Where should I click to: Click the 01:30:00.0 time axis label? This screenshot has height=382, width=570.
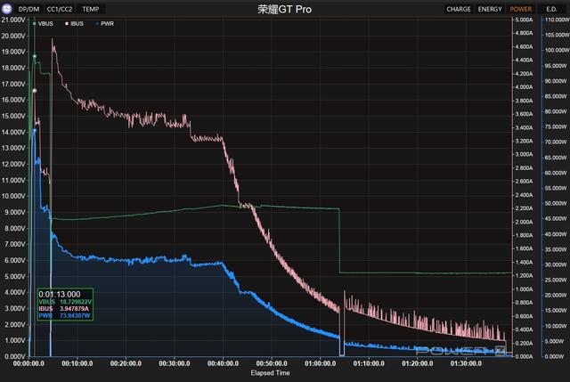(466, 363)
